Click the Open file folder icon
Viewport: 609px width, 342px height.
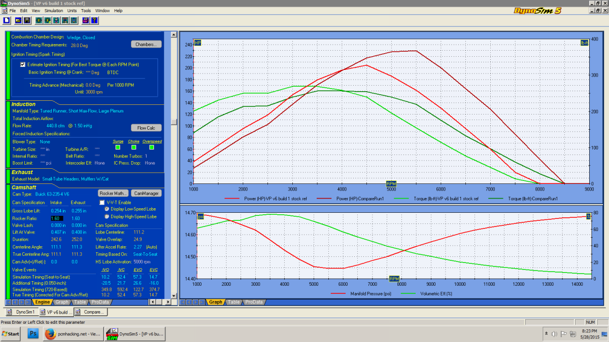pos(18,20)
